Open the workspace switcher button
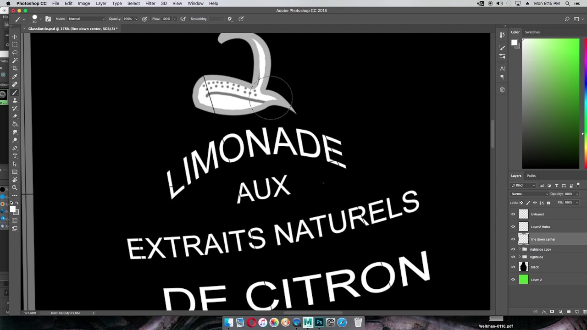 click(576, 19)
